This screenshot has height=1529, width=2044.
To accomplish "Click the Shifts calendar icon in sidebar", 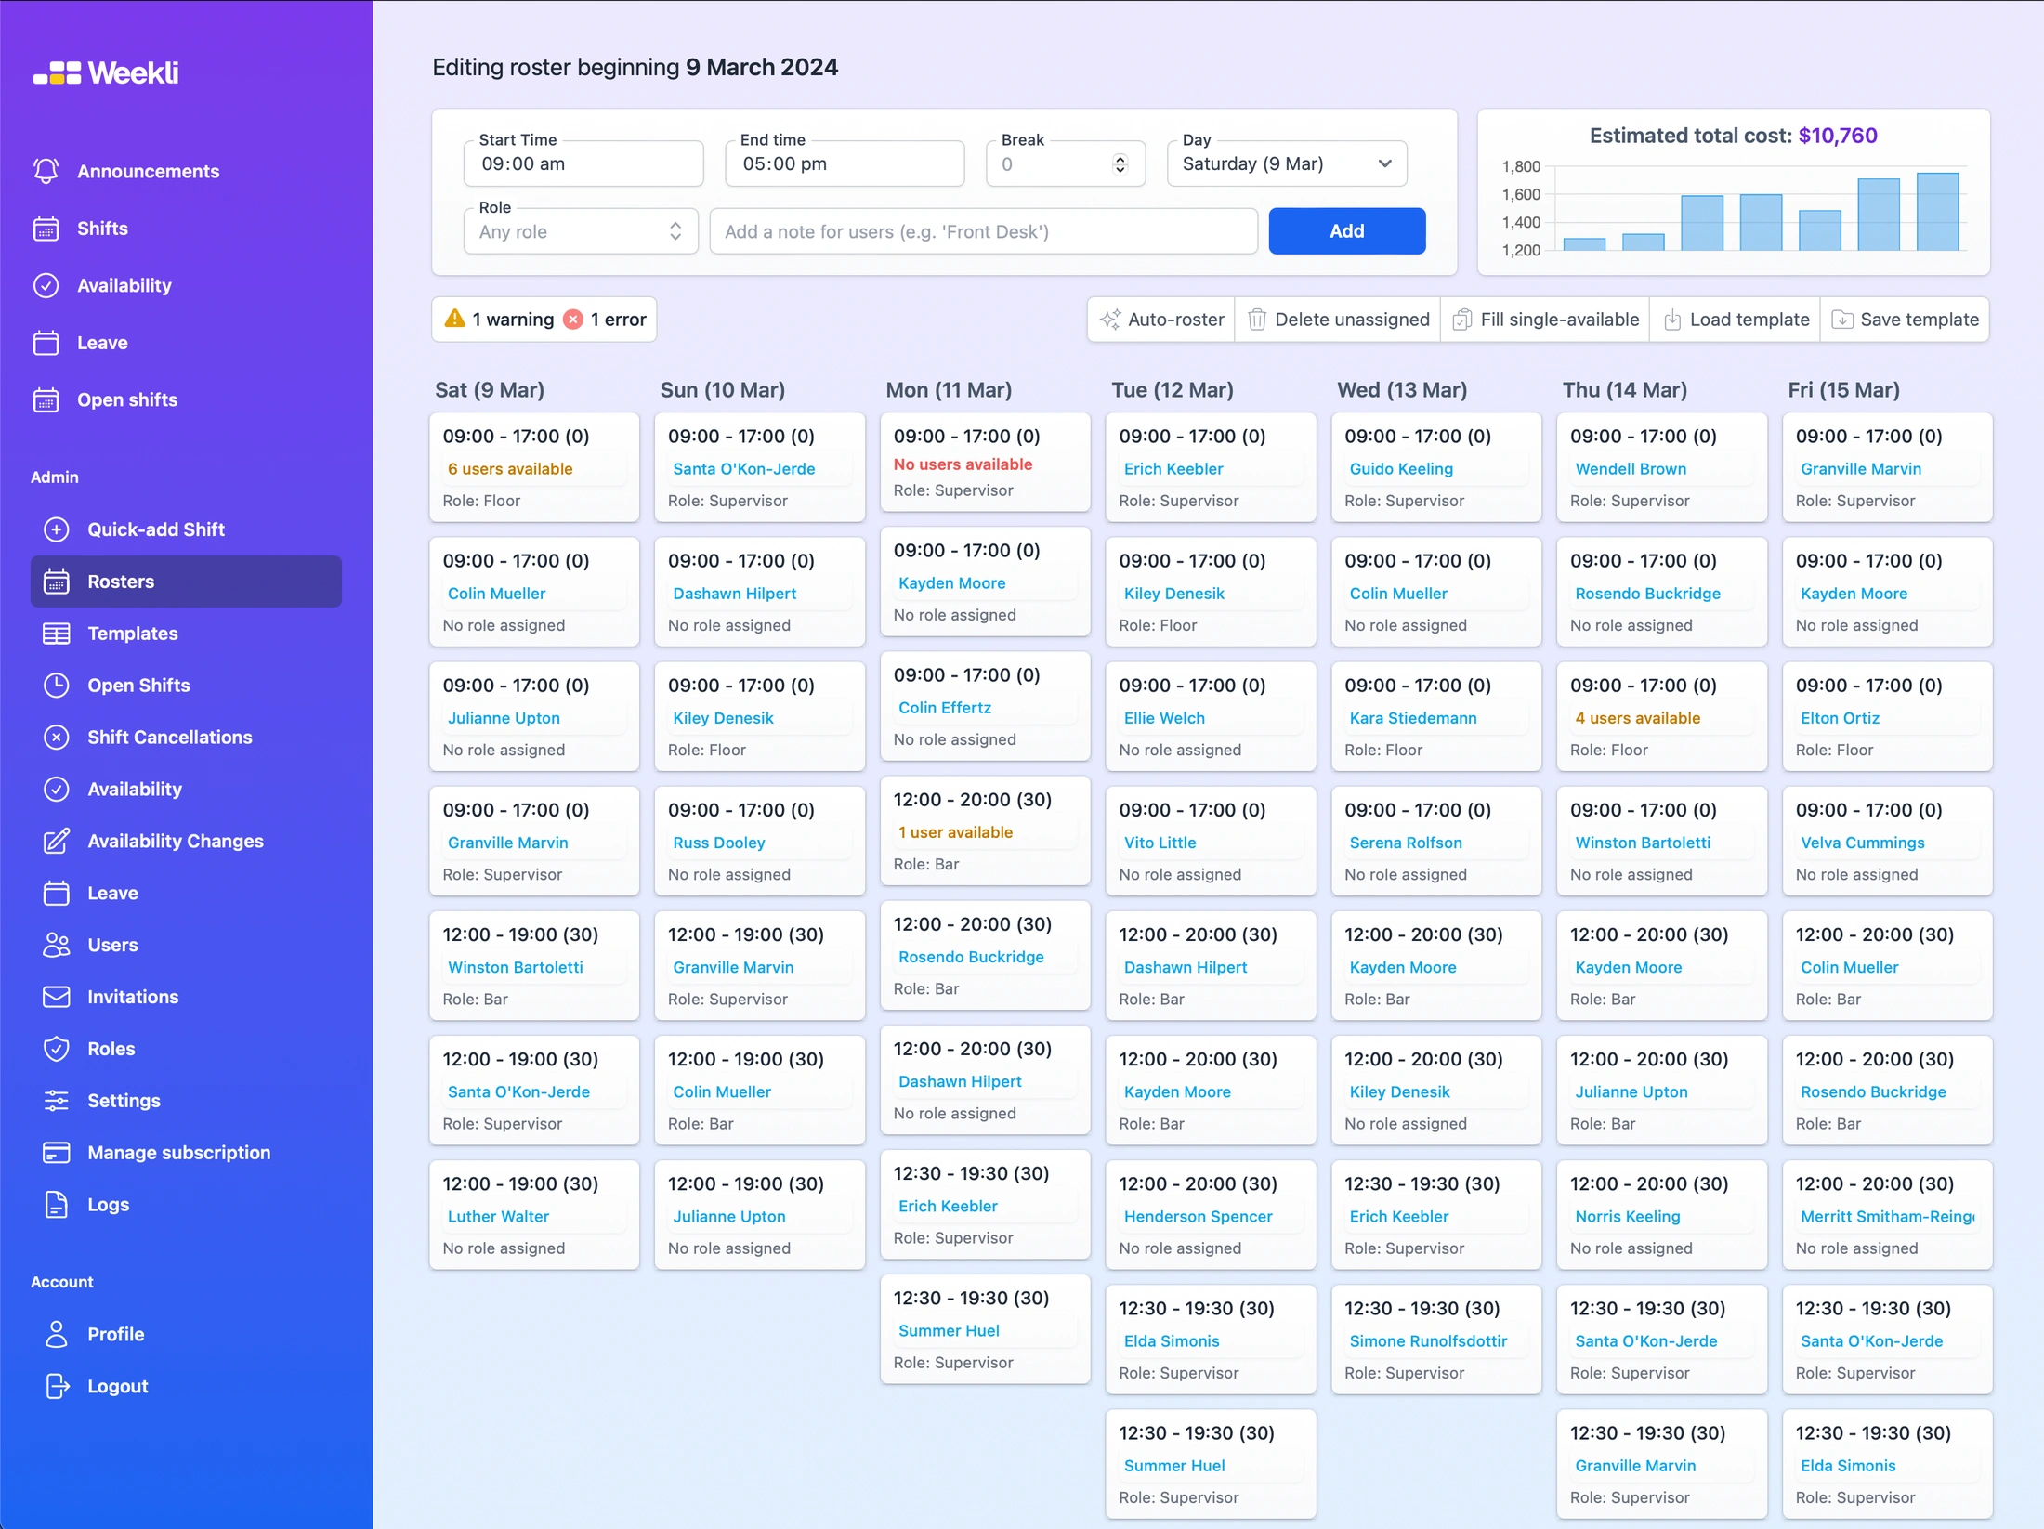I will [46, 229].
